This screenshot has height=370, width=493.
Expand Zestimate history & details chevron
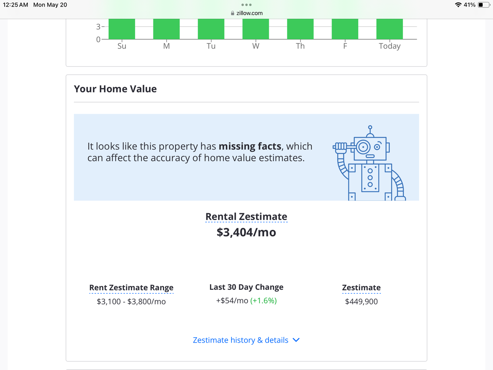click(x=296, y=340)
